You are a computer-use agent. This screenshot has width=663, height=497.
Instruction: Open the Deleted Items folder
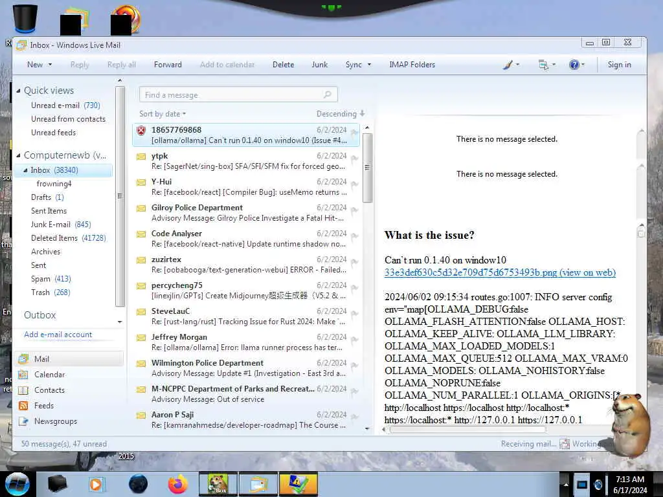tap(68, 238)
